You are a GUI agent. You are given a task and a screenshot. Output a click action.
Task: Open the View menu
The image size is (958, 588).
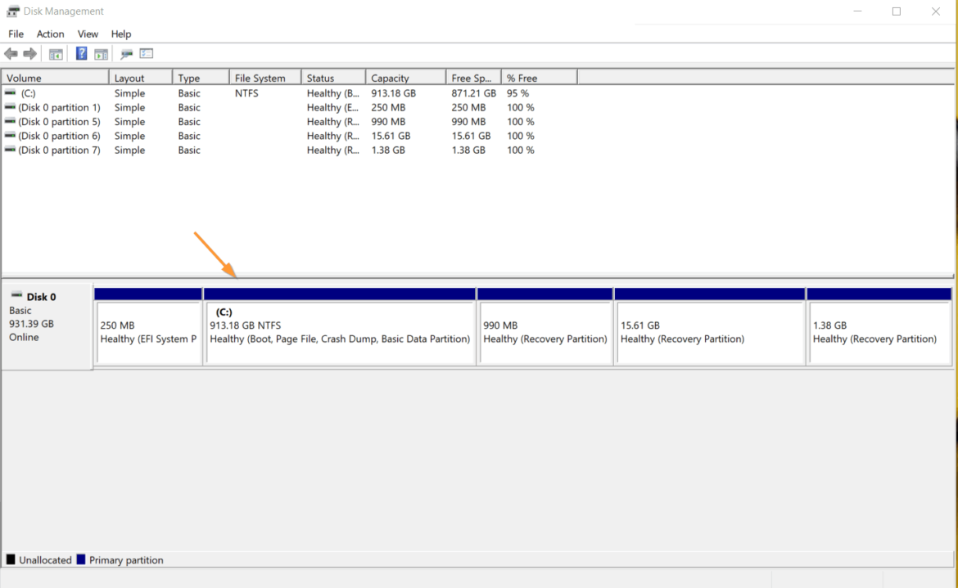88,34
